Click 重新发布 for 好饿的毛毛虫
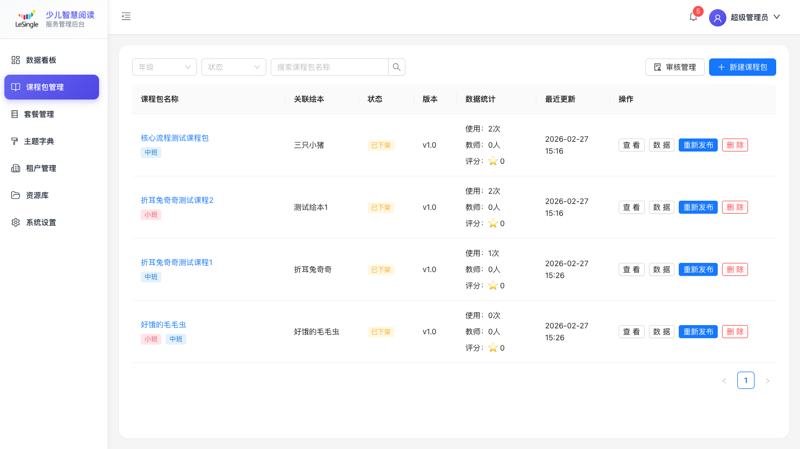Image resolution: width=800 pixels, height=449 pixels. [x=698, y=332]
